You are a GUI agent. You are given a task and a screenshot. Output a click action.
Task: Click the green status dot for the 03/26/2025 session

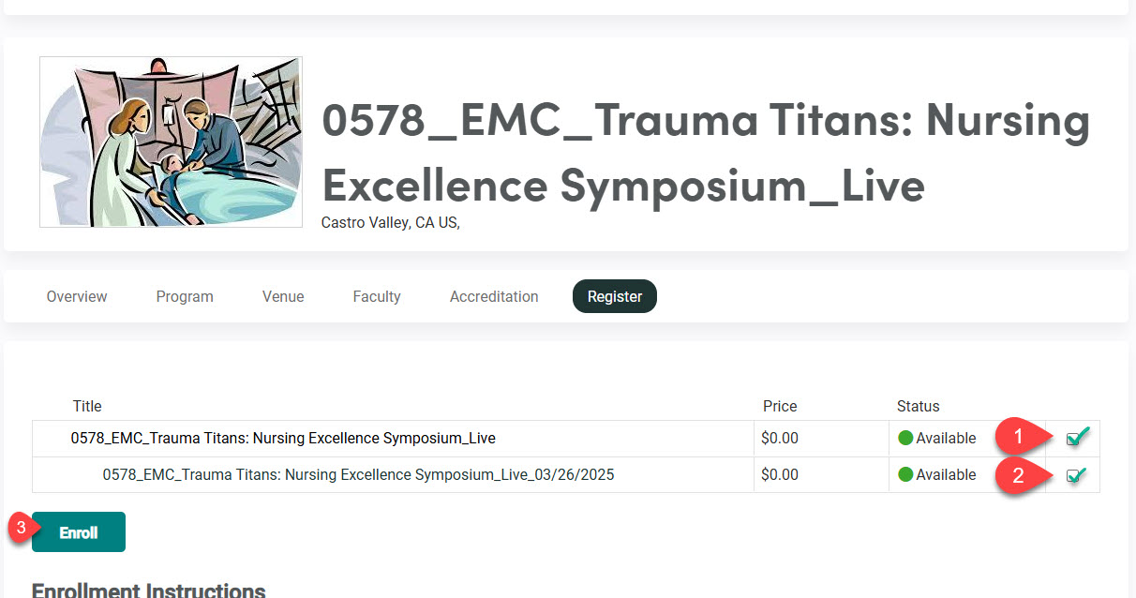coord(905,474)
